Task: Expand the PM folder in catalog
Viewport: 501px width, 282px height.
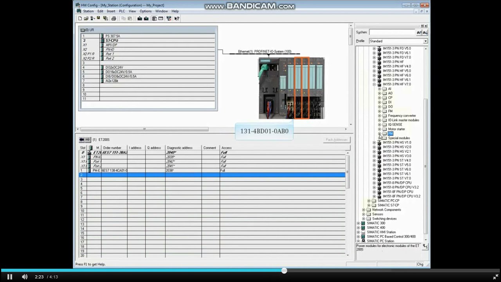Action: 379,134
